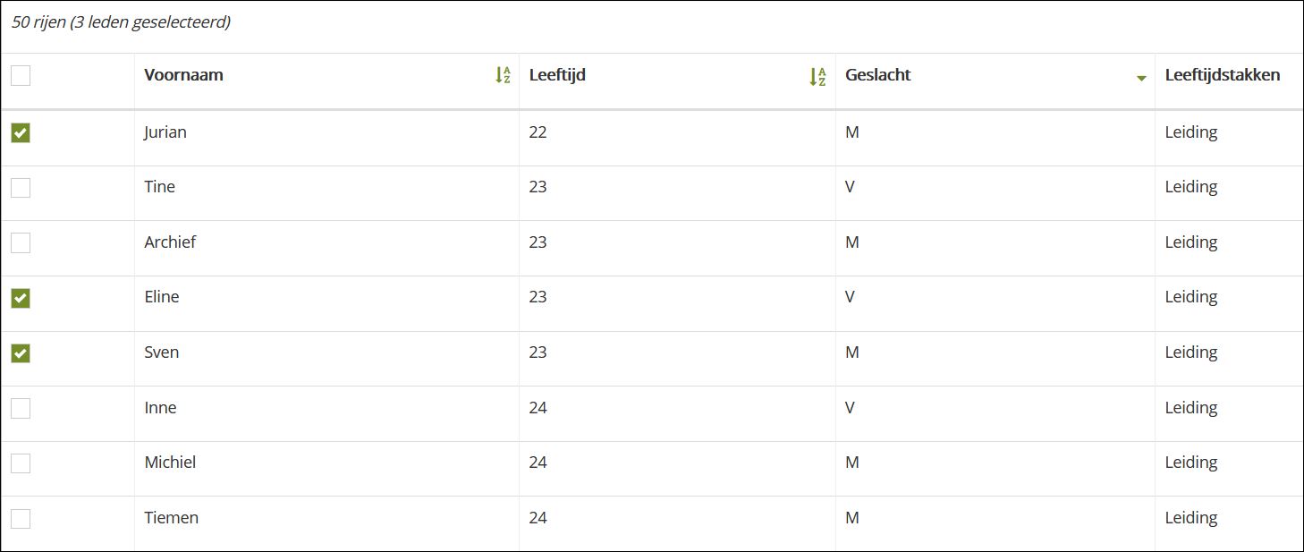The height and width of the screenshot is (552, 1304).
Task: Click the Leiding cell in Tiemen's row
Action: click(x=1190, y=518)
